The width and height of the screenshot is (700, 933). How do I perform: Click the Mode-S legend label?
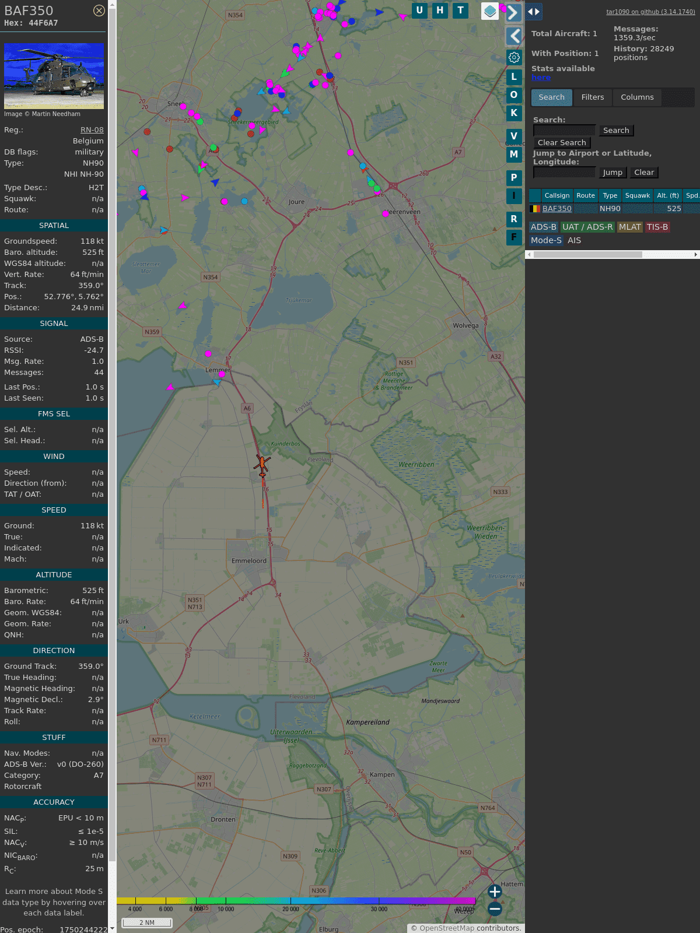click(546, 240)
